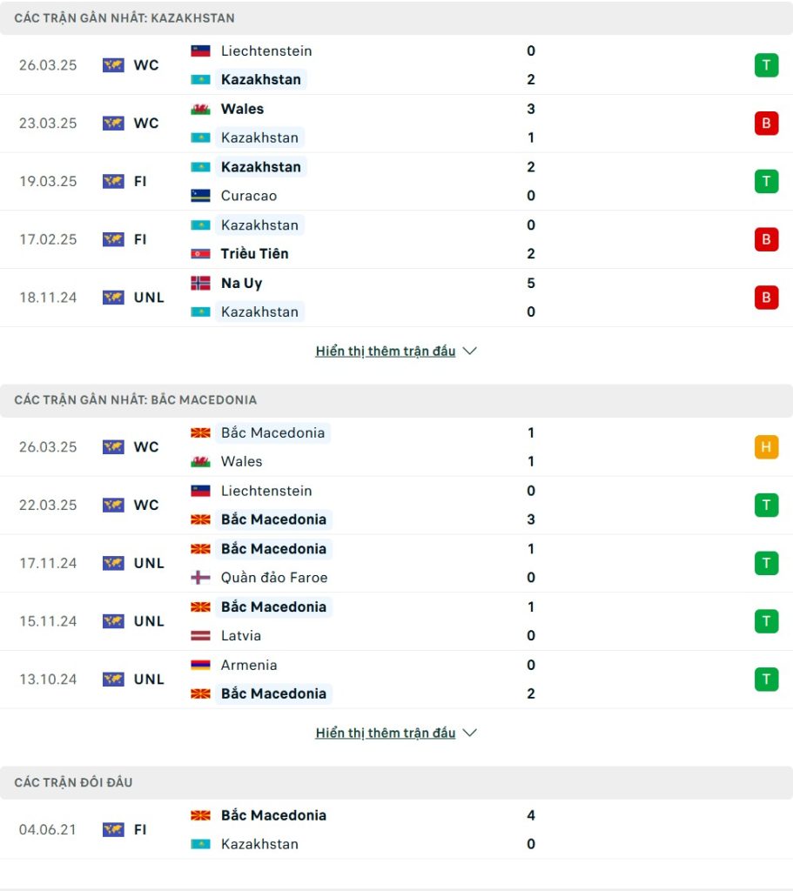Click the Armenia flag icon
This screenshot has width=793, height=891.
click(200, 665)
